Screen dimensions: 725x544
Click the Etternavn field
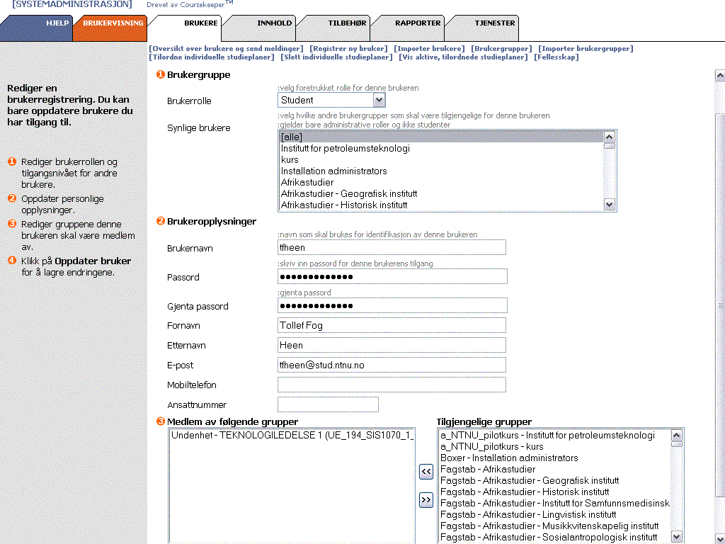(392, 345)
